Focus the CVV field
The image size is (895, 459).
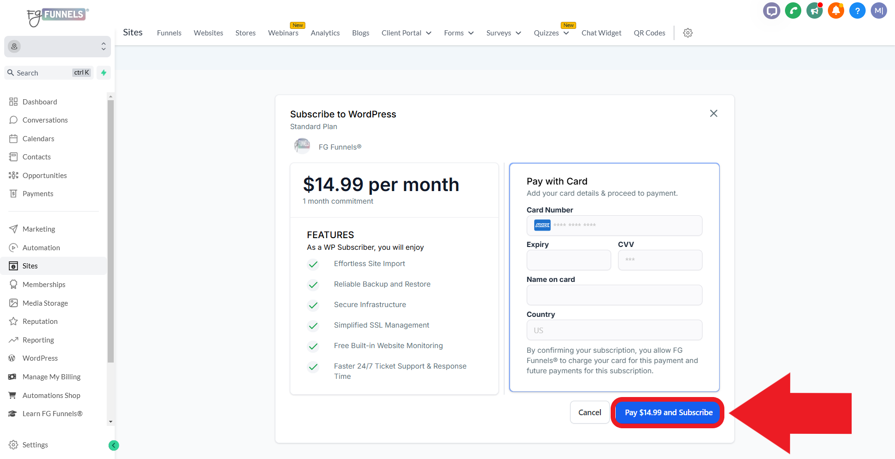coord(660,260)
